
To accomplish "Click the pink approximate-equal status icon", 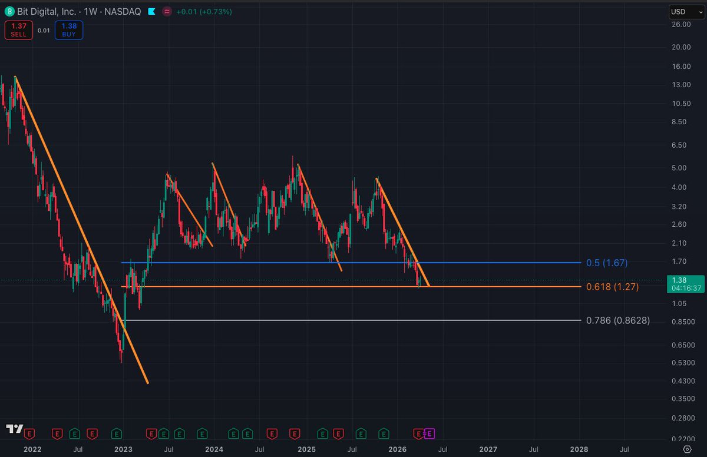I will (167, 12).
